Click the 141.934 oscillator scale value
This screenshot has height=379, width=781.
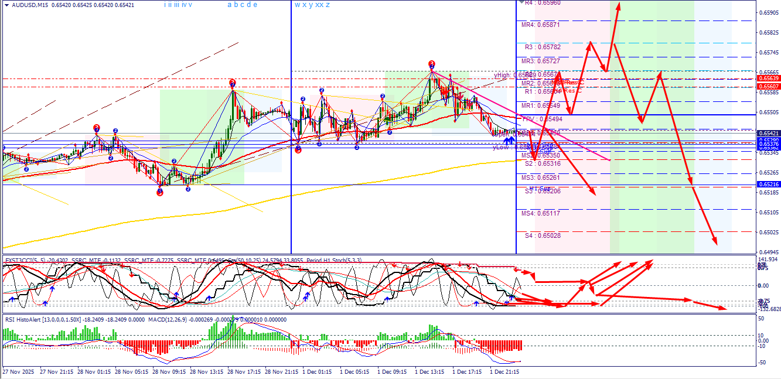pyautogui.click(x=768, y=260)
